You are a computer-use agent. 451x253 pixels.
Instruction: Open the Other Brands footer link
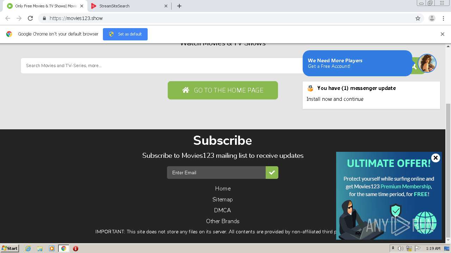tap(223, 221)
